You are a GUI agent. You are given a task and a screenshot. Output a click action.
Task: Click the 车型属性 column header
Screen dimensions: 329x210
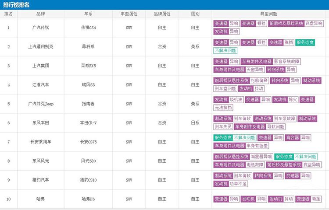coord(129,14)
